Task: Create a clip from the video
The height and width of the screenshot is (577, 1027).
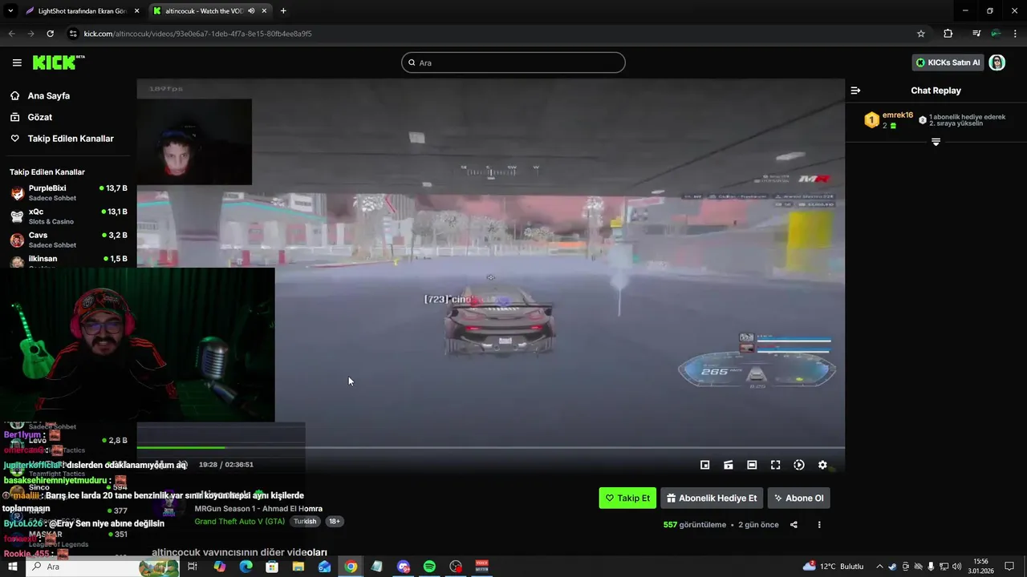Action: (x=729, y=465)
